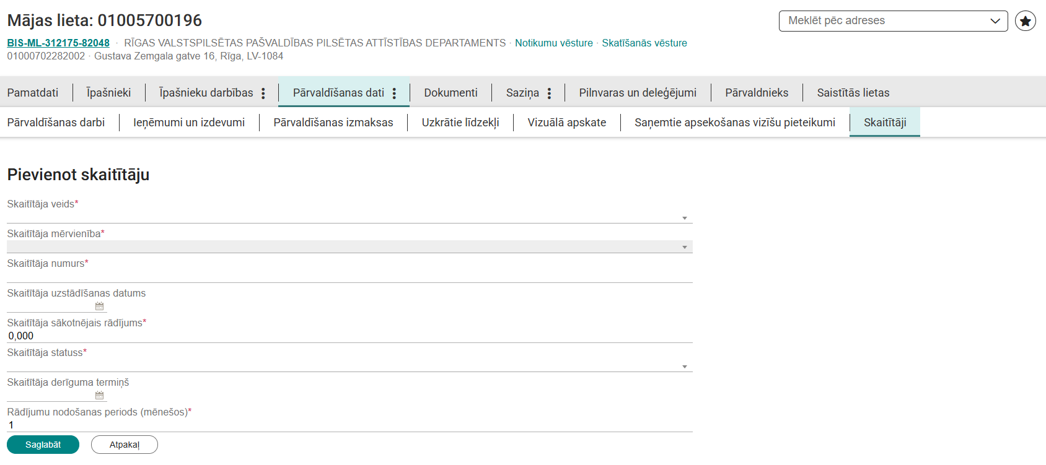Image resolution: width=1046 pixels, height=465 pixels.
Task: Open Skatīšanās vēsture link
Action: (644, 43)
